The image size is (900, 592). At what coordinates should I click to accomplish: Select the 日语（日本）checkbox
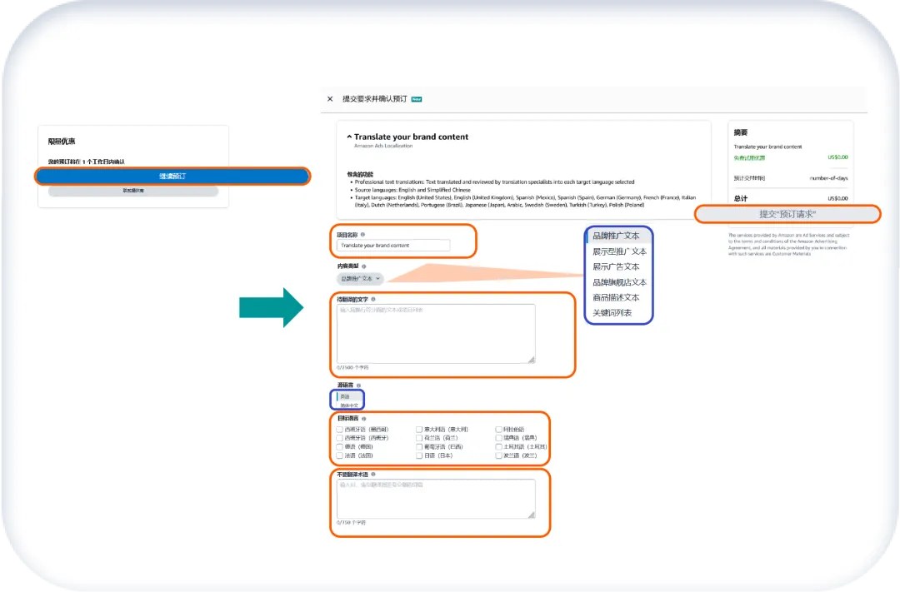coord(419,455)
